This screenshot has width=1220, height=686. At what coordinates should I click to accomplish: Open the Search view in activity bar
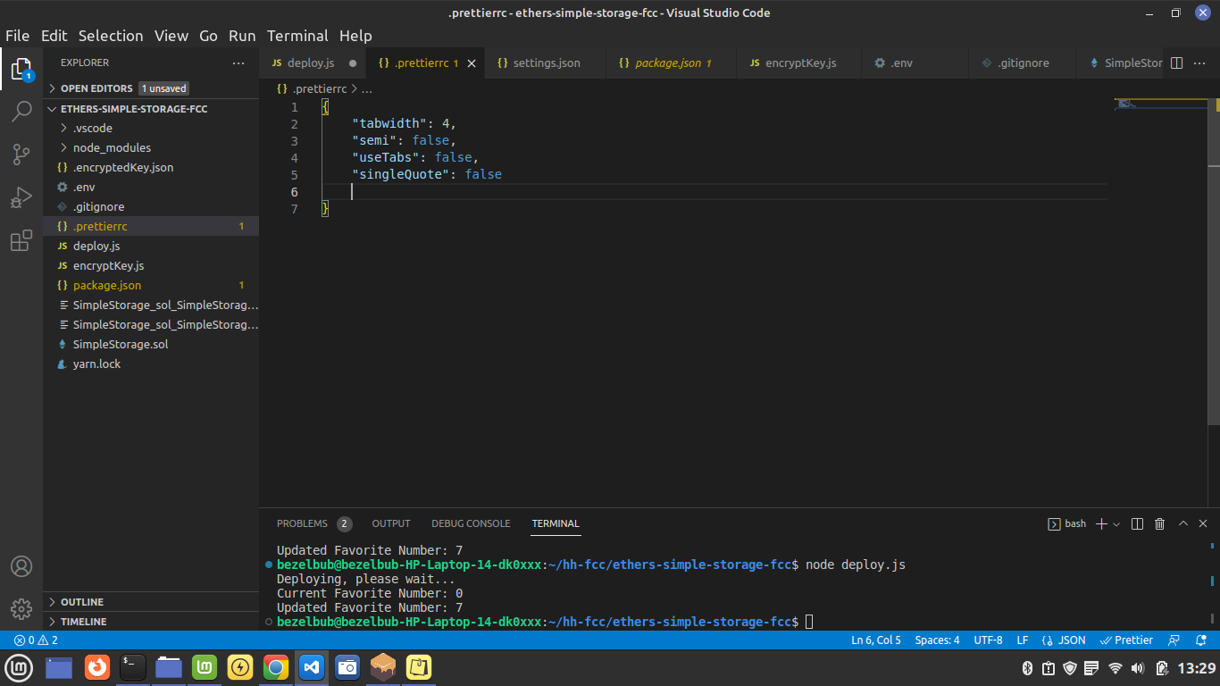coord(21,112)
